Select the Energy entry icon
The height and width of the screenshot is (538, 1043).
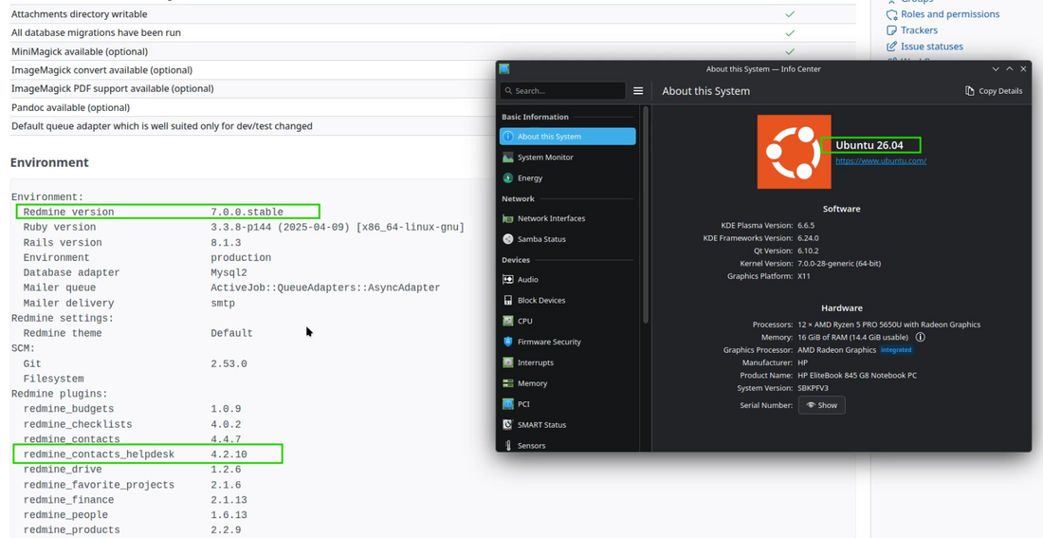tap(508, 177)
